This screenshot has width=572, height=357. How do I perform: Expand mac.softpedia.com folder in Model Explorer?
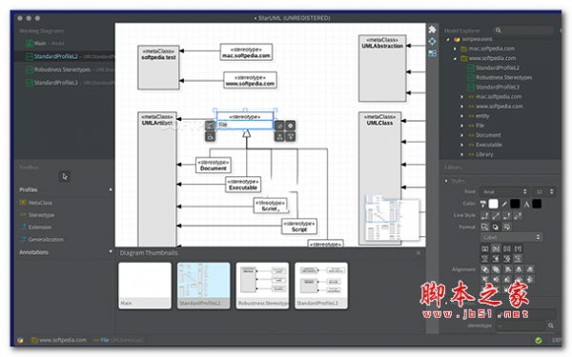455,49
